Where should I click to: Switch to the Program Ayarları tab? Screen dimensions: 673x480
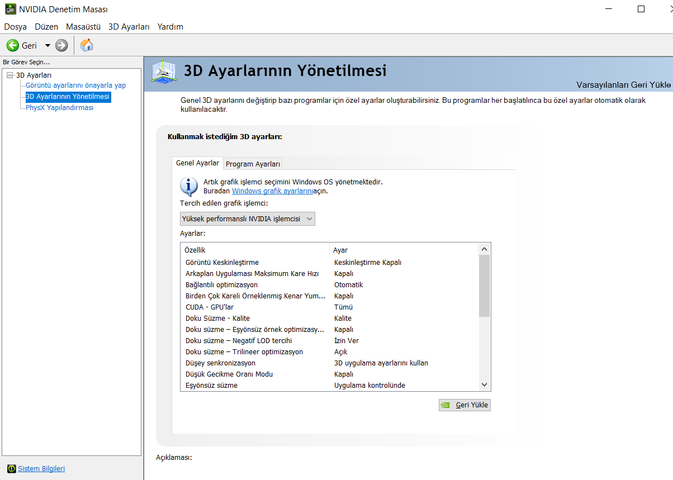[x=253, y=164]
